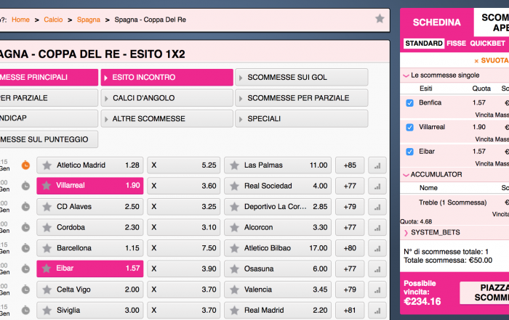Click the clock icon in the Barcellona row
The height and width of the screenshot is (320, 509).
point(25,248)
